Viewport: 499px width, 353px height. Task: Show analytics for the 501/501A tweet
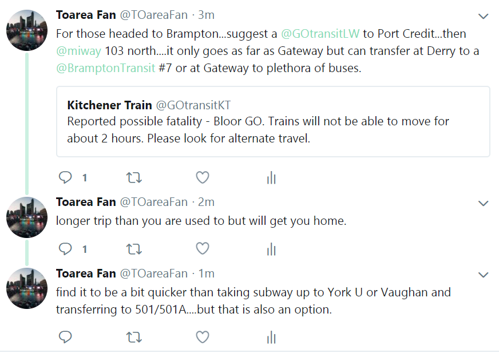(271, 338)
